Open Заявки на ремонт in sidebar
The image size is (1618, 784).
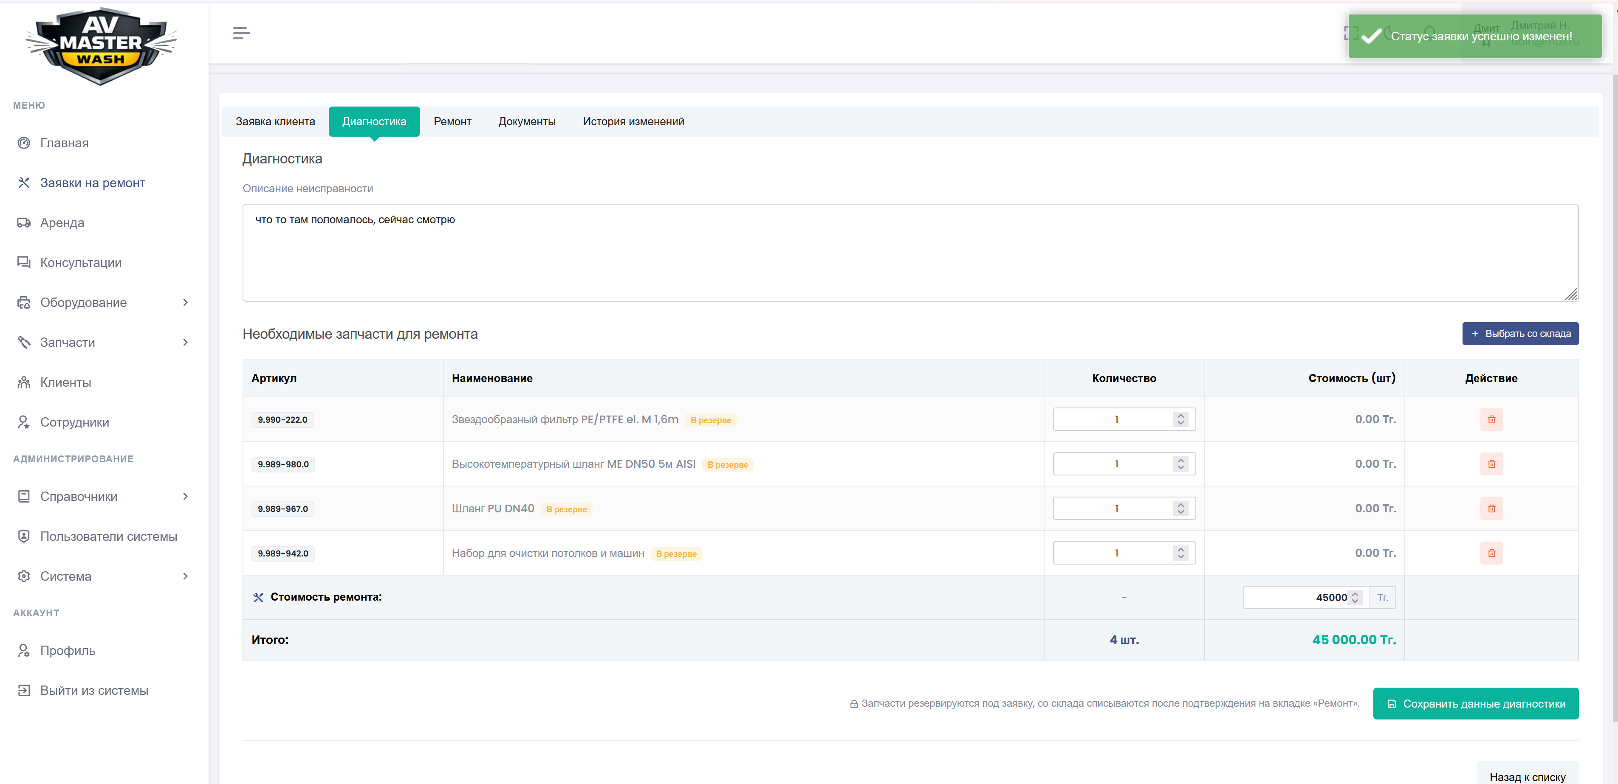coord(92,183)
